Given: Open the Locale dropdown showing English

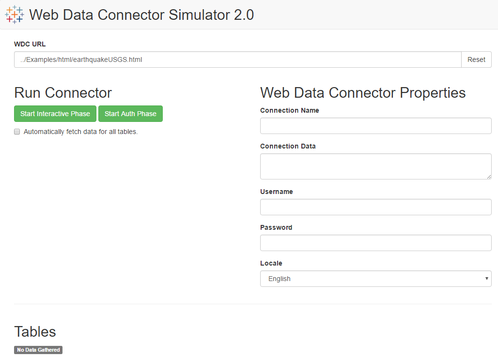Looking at the screenshot, I should [376, 279].
